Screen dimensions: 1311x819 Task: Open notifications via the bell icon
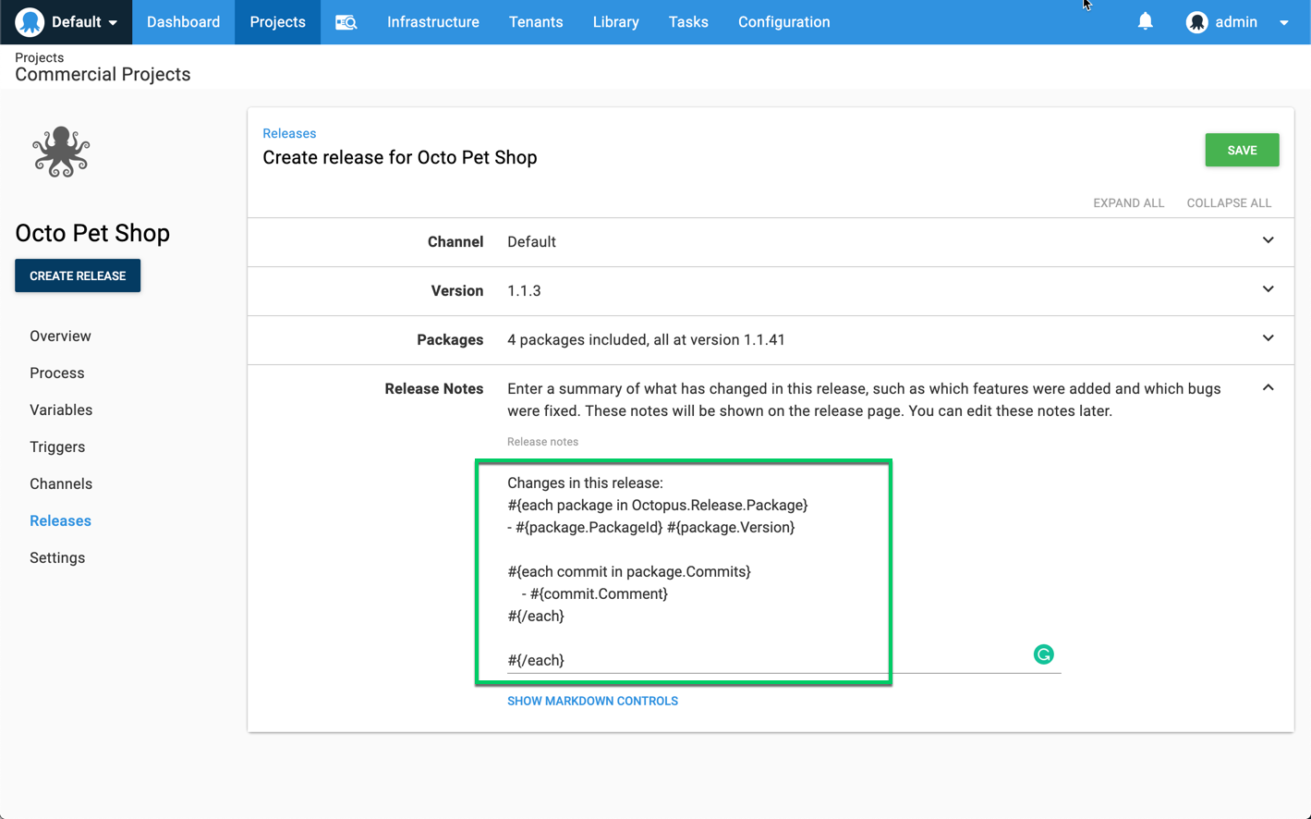1145,20
